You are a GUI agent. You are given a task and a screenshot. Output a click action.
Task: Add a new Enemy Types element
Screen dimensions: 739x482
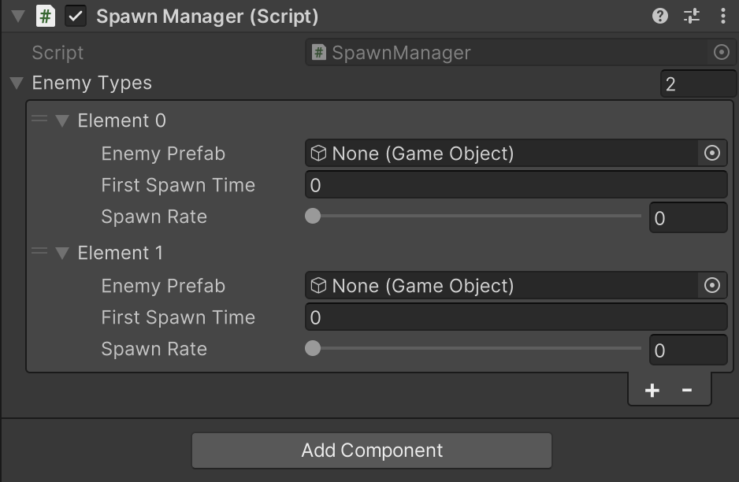[652, 390]
